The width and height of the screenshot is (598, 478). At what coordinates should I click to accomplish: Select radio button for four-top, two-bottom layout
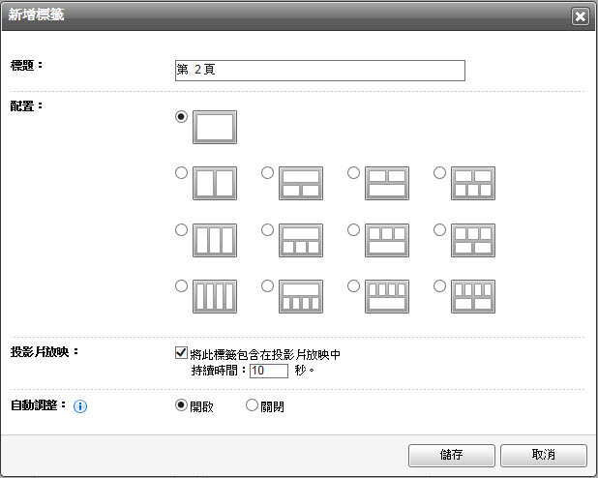pyautogui.click(x=439, y=286)
